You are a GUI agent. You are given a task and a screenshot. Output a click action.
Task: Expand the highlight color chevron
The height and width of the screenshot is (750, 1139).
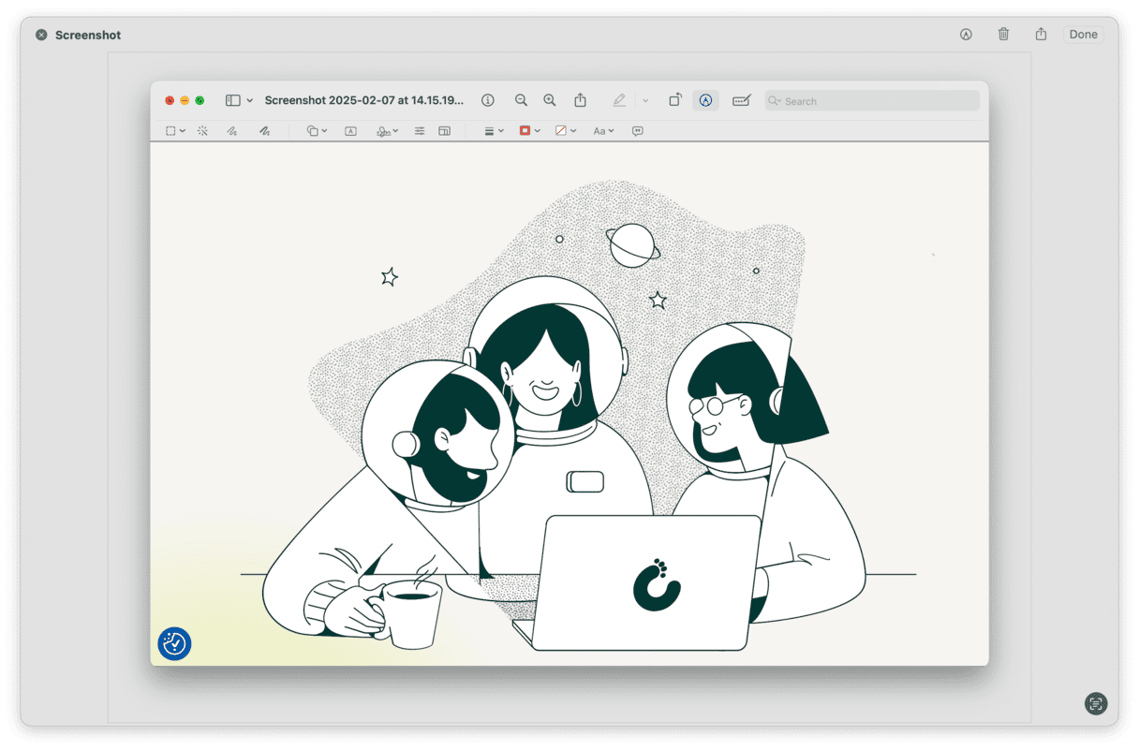pos(645,100)
